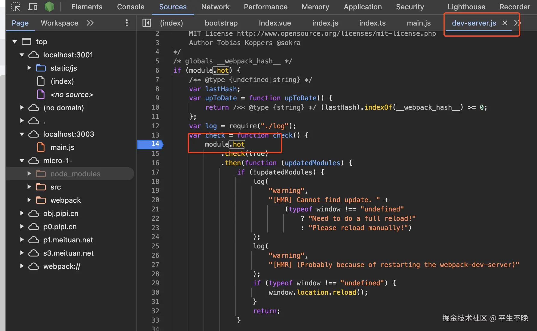This screenshot has width=537, height=331.
Task: Collapse the top frame tree node
Action: tap(14, 42)
